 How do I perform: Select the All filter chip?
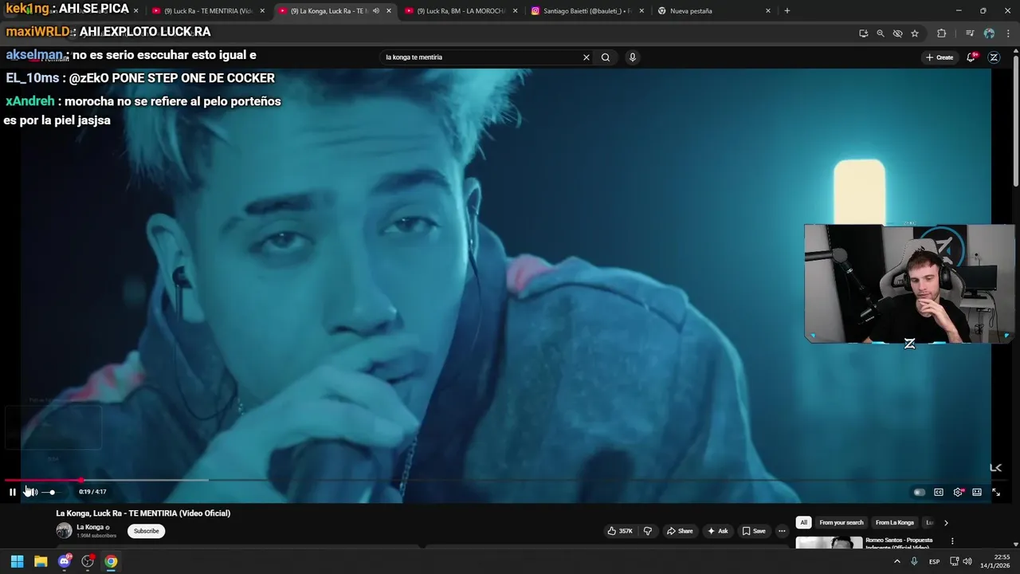coord(804,523)
